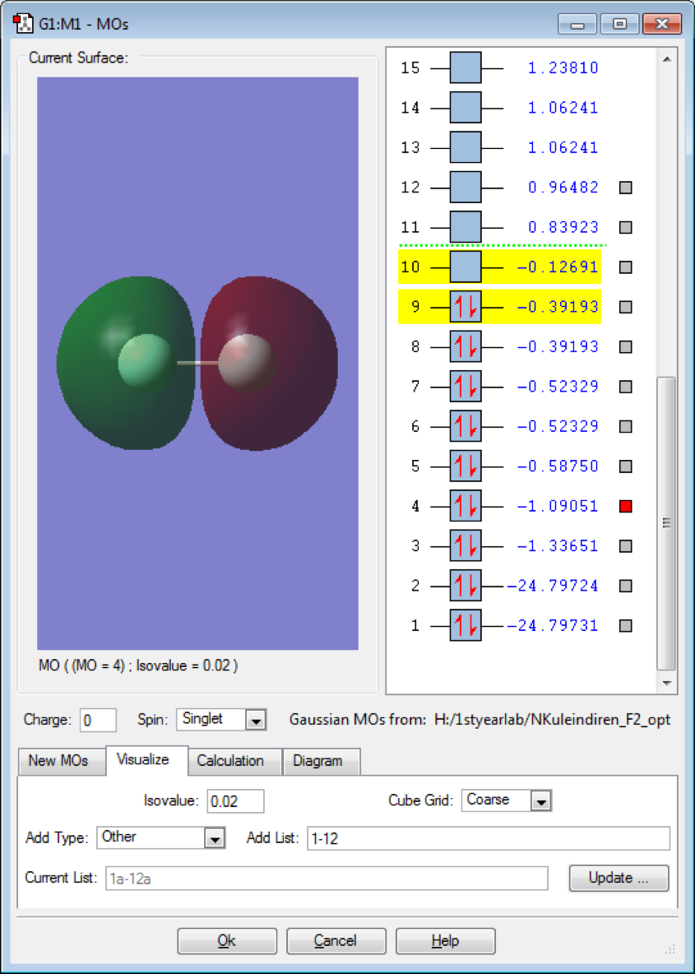Select the orbital 6 occupied box
The height and width of the screenshot is (974, 695).
click(x=466, y=426)
